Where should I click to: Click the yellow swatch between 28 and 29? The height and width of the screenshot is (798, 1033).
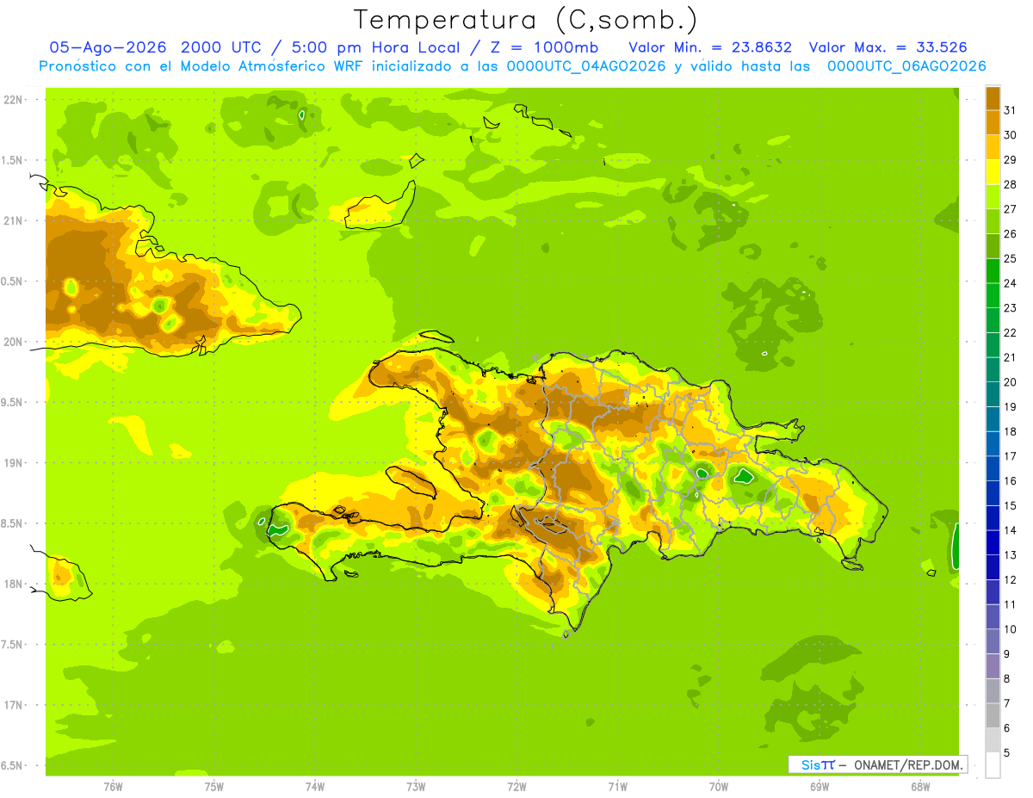[x=993, y=172]
